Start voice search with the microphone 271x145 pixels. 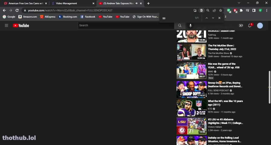(190, 25)
